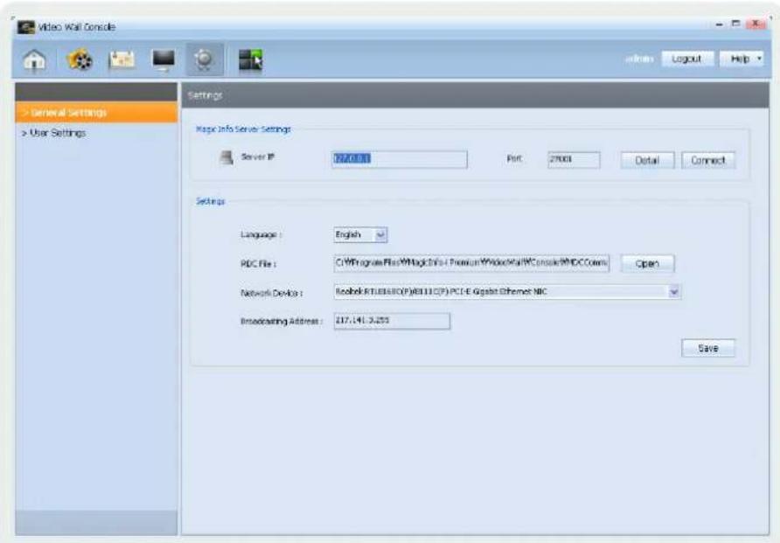
Task: Click the Video Wall Console title icon
Action: tap(26, 27)
